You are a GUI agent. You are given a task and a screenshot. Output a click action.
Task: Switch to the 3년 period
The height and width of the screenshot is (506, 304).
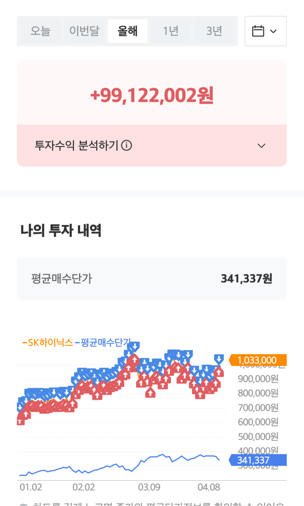[x=214, y=31]
